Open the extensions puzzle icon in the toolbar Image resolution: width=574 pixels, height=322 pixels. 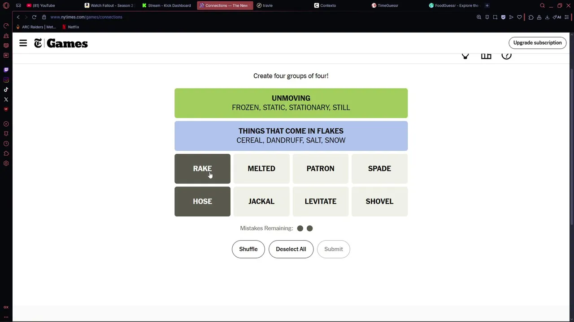(531, 17)
